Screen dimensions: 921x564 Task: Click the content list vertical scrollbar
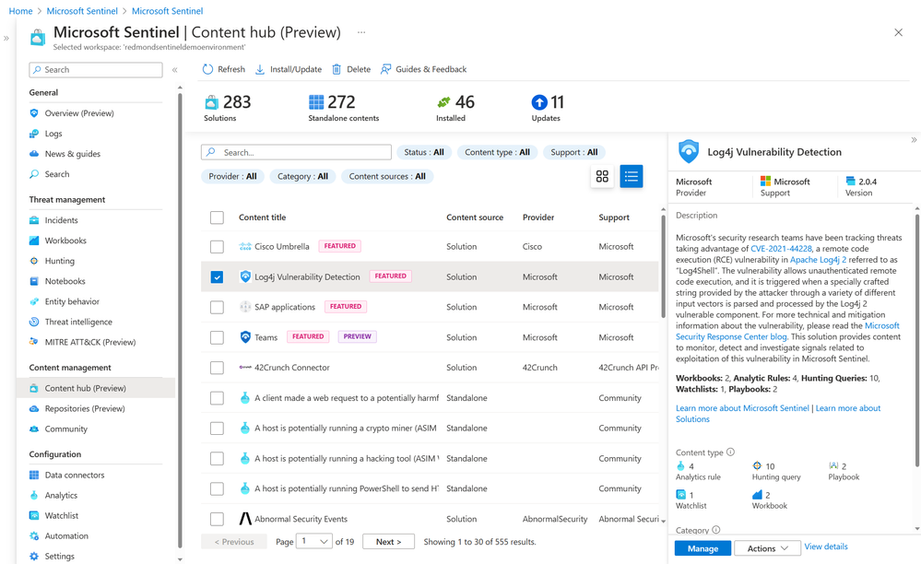[x=663, y=267]
